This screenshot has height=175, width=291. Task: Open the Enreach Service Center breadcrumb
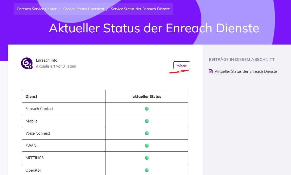[37, 9]
